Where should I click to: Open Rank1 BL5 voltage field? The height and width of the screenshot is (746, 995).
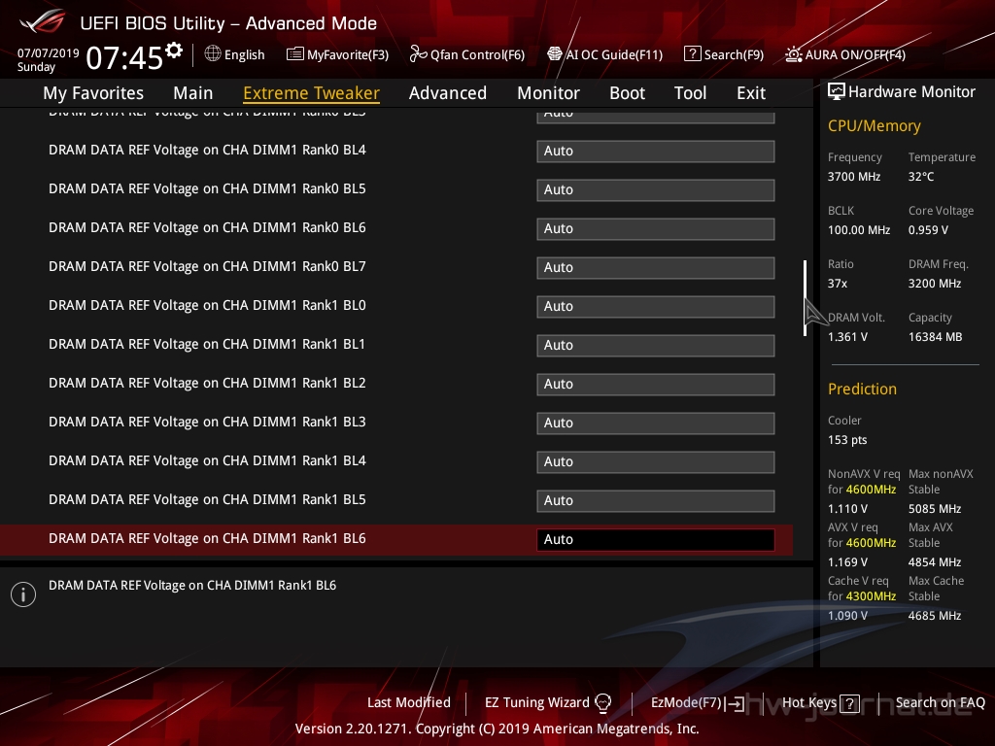pyautogui.click(x=656, y=500)
